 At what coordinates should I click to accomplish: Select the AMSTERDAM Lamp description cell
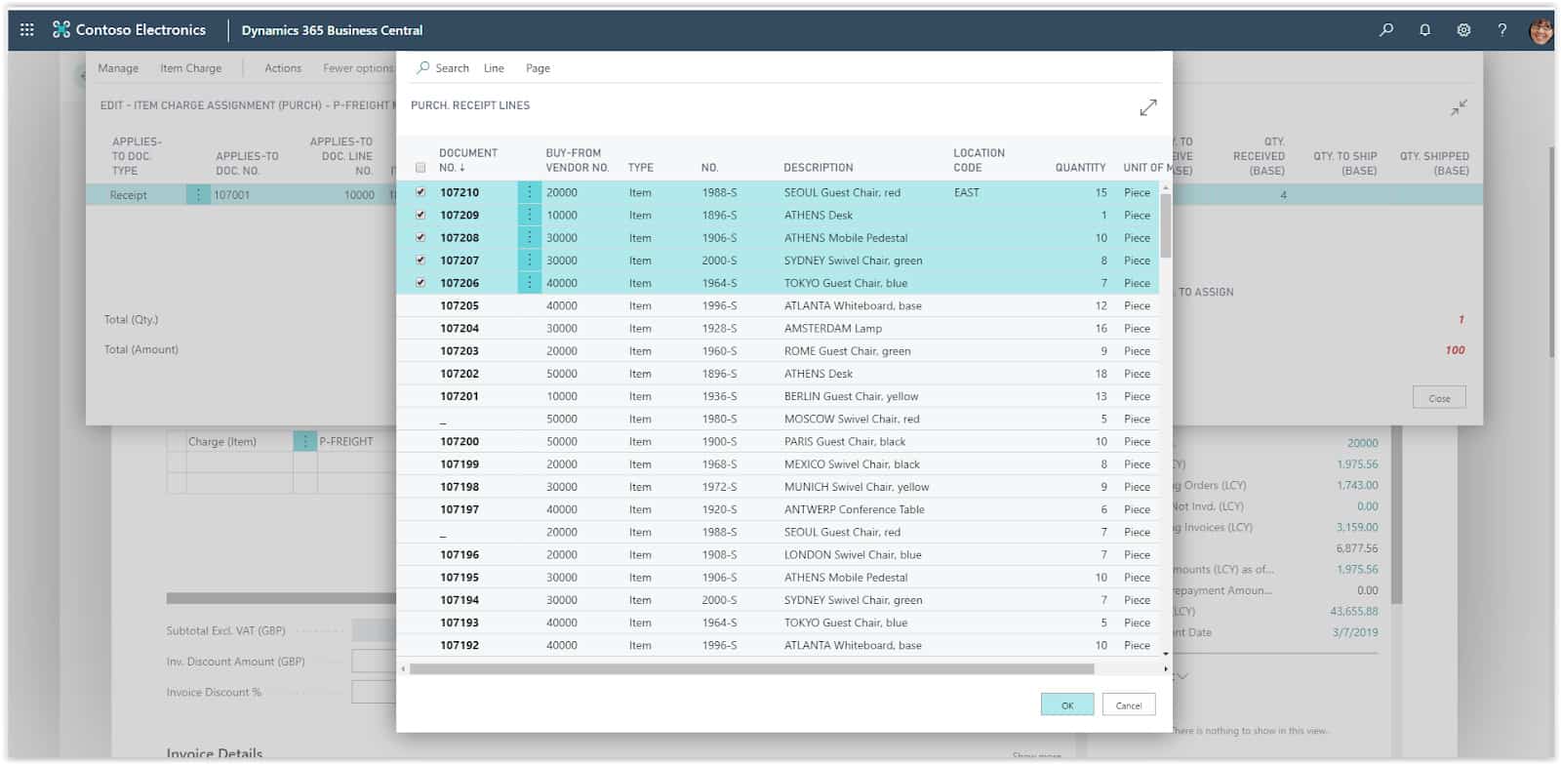click(833, 328)
